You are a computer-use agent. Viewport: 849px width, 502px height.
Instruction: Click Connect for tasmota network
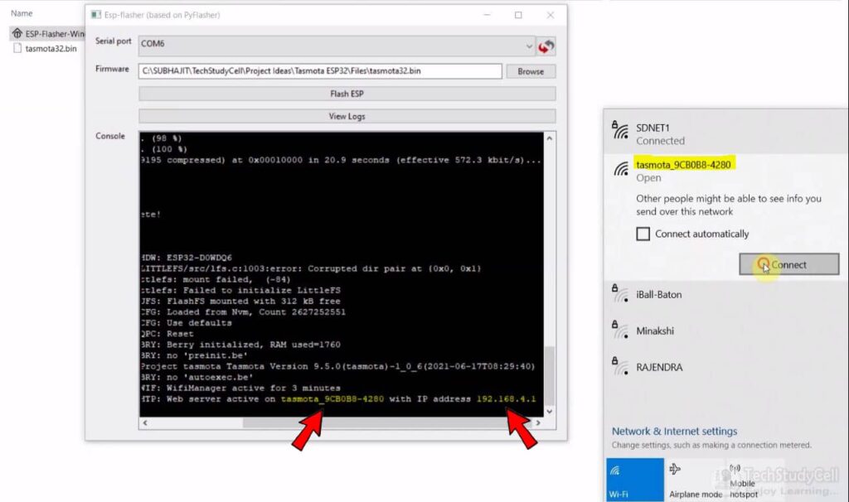pos(788,265)
